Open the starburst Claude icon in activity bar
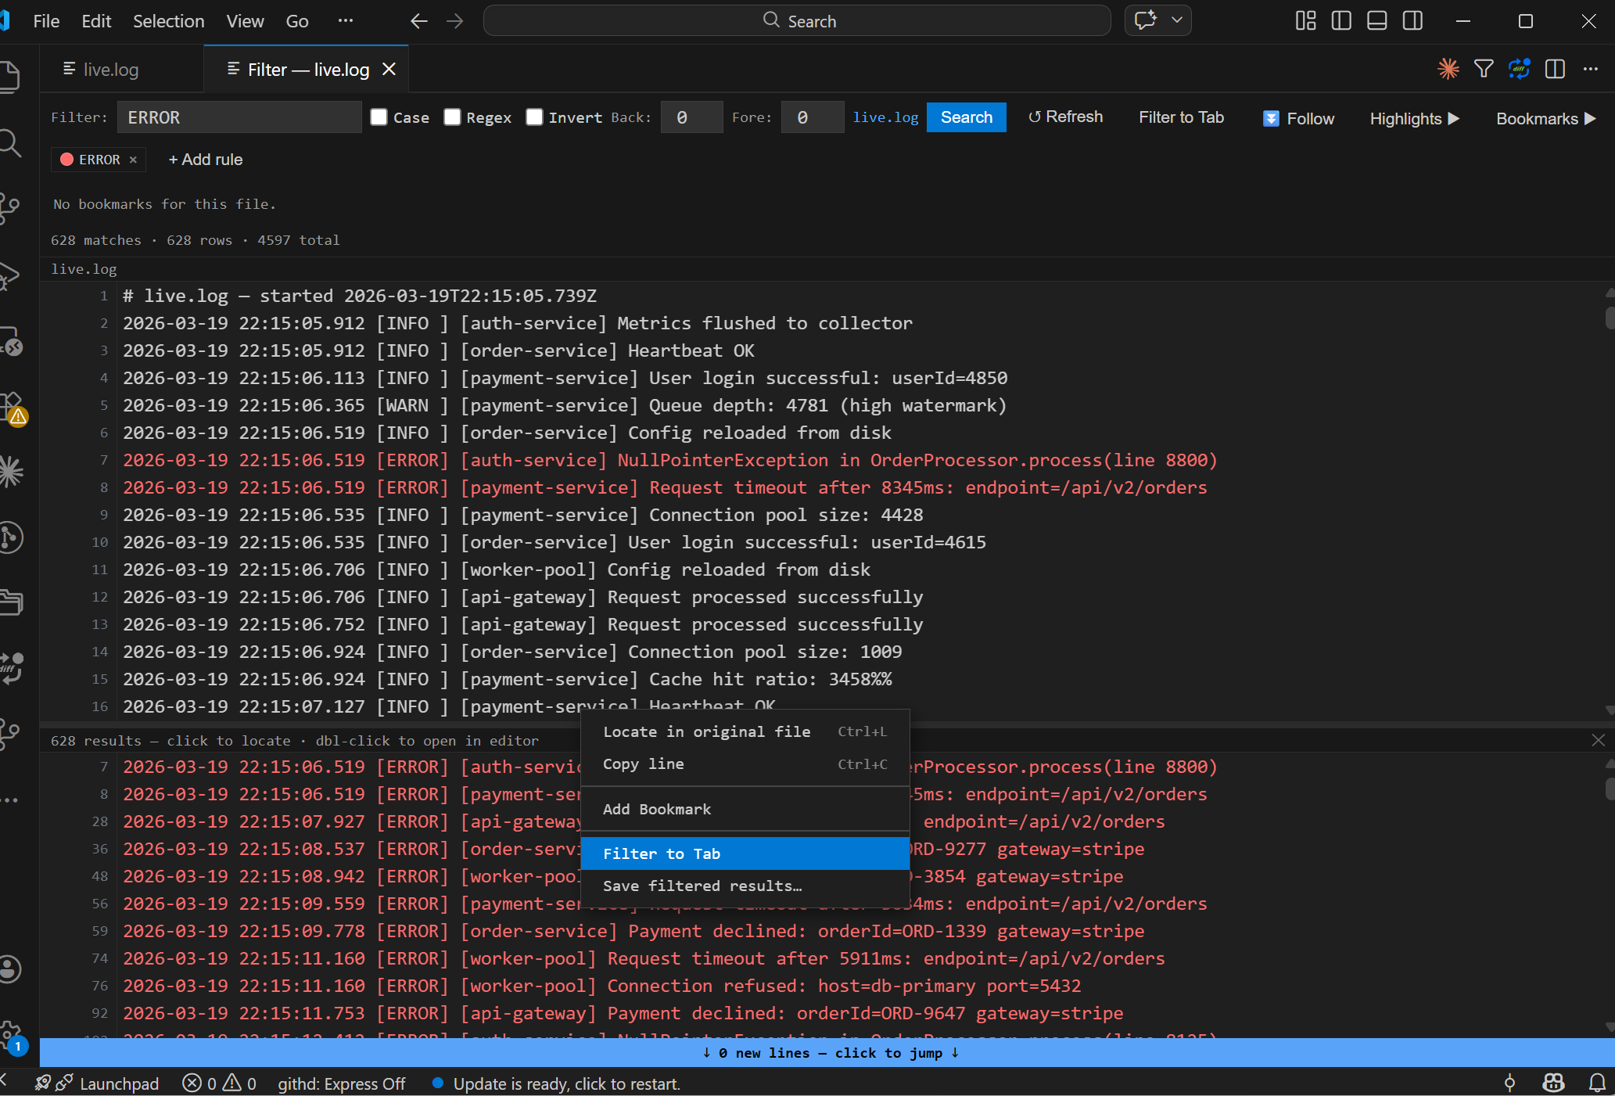The image size is (1615, 1096). [11, 472]
